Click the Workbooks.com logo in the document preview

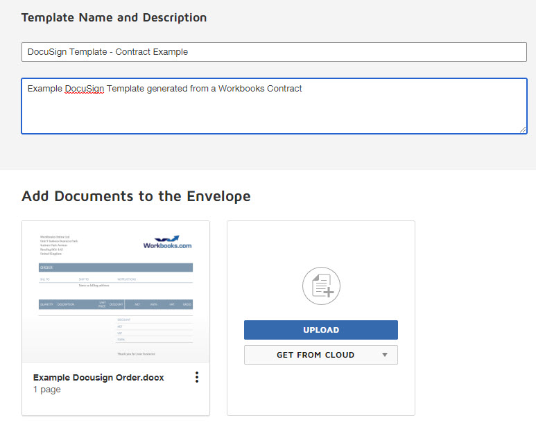[x=167, y=242]
